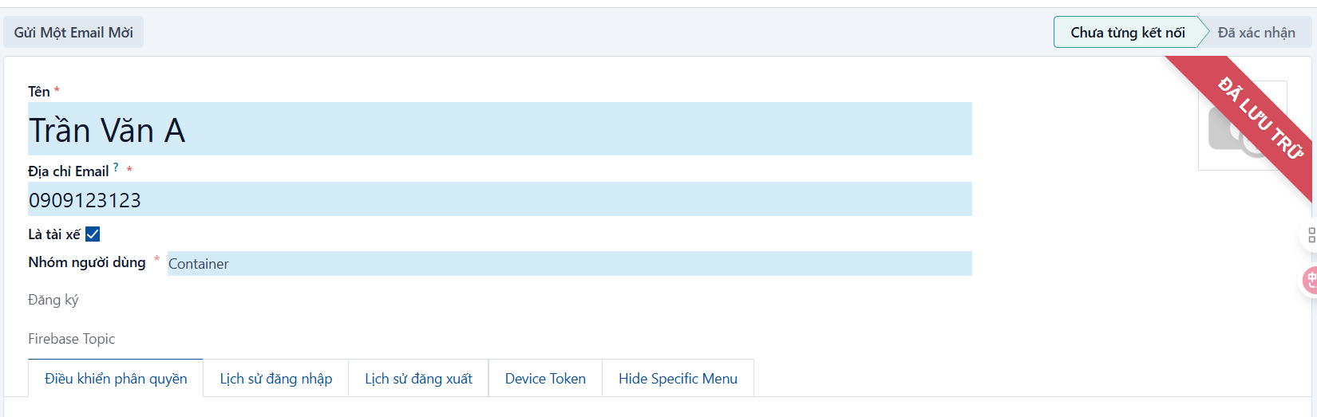Screen dimensions: 1317x417
Task: Open the floating grid widget icon
Action: coord(1311,235)
